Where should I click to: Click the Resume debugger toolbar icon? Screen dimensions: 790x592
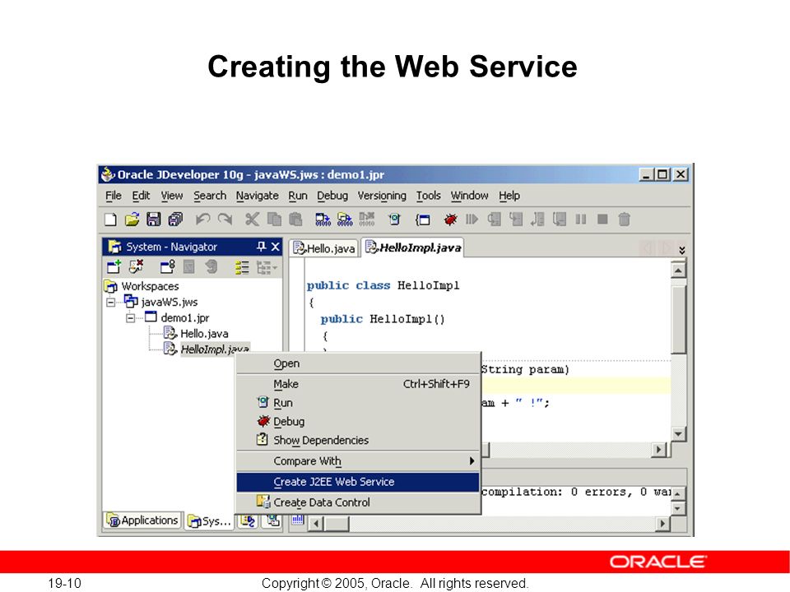[472, 220]
